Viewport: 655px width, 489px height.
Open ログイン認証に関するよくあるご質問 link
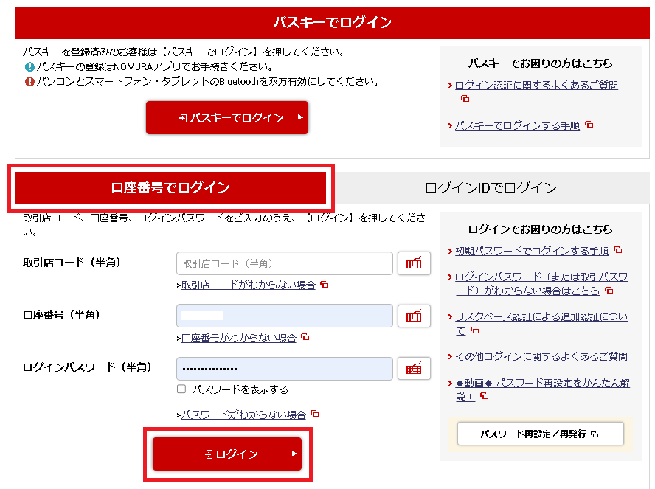point(536,85)
